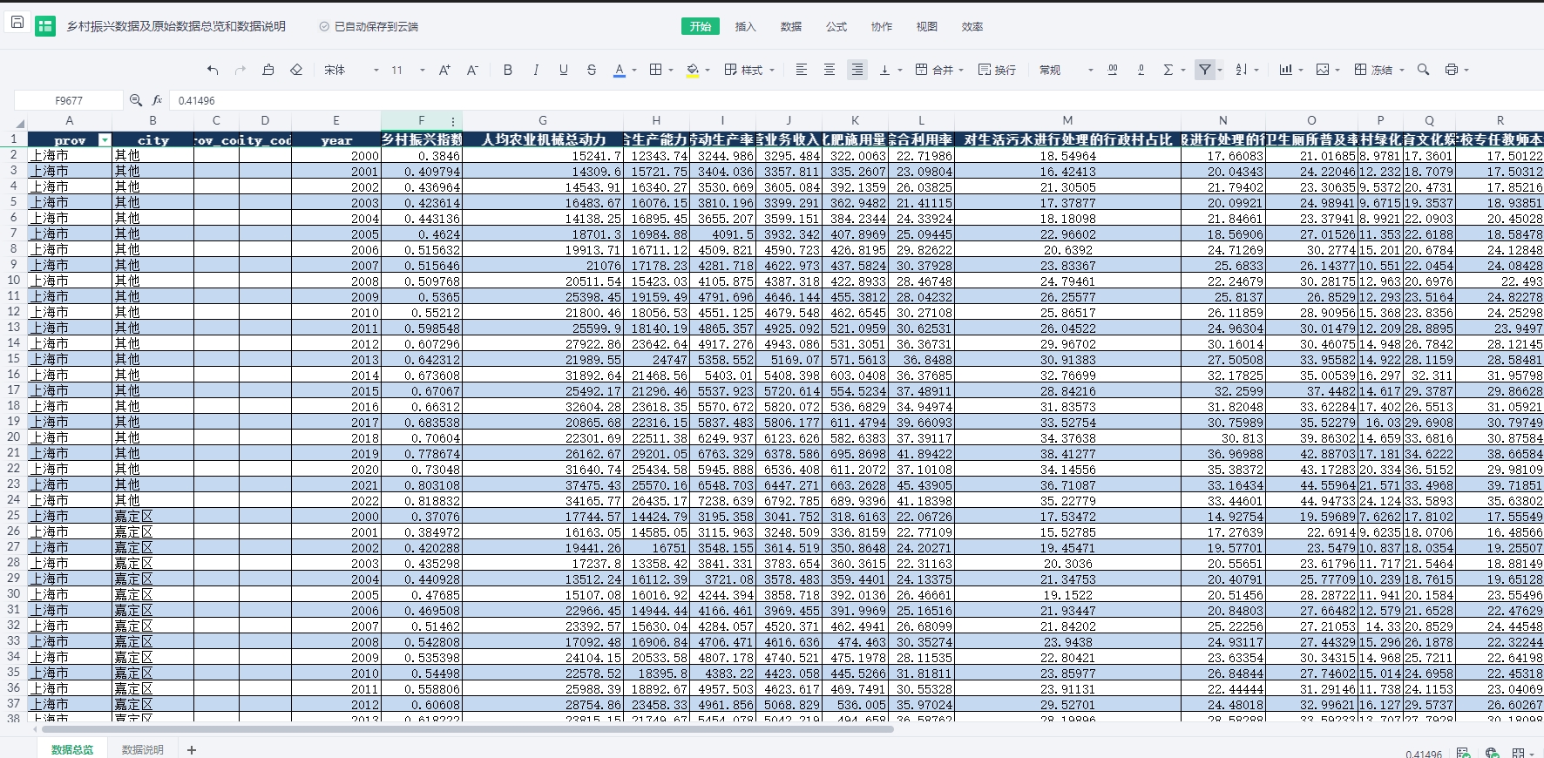Toggle strikethrough formatting
Screen dimensions: 1544x758
click(592, 70)
